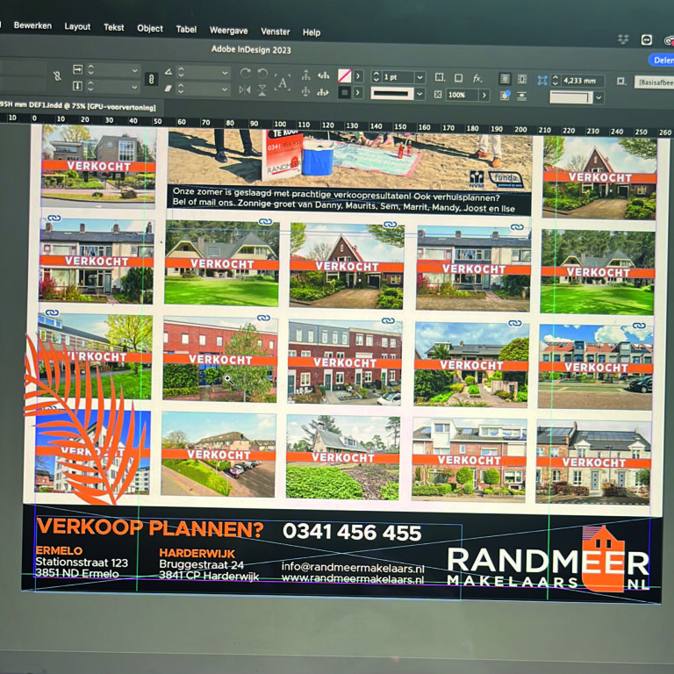Click the TeamViewer menu bar icon
The height and width of the screenshot is (674, 674).
pos(647,40)
